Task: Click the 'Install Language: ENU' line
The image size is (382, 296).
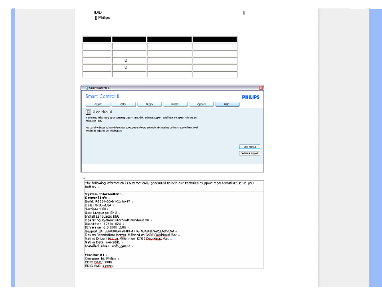Action: [102, 217]
